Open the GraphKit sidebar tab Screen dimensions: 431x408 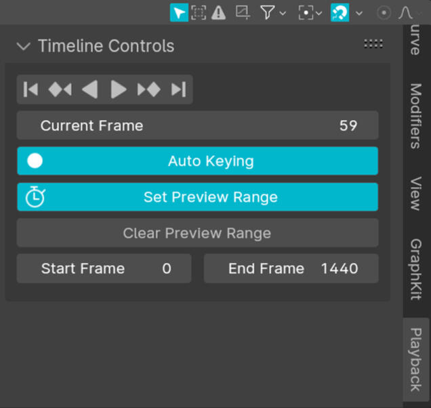(x=415, y=268)
